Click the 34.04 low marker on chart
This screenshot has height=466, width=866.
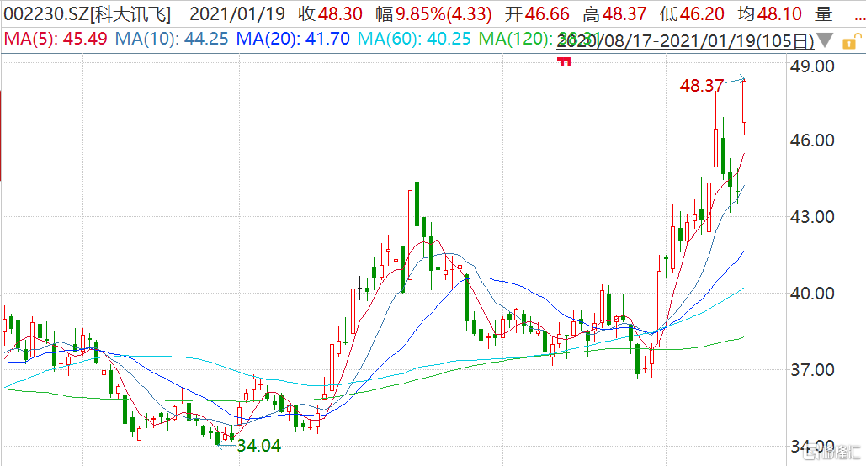click(x=258, y=446)
